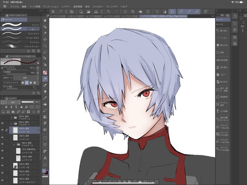Click Undo arrow in command bar

pos(109,12)
